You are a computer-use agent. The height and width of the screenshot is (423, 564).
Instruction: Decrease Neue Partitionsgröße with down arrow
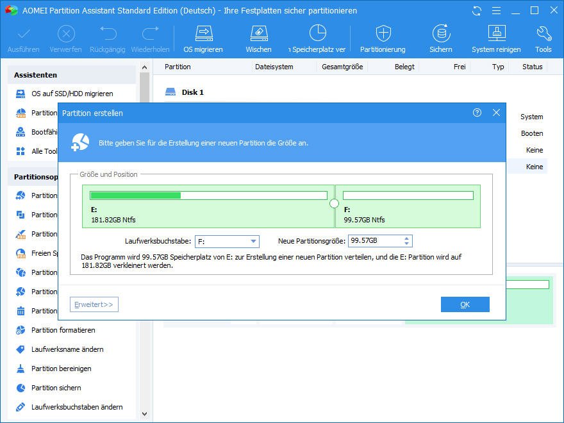[406, 244]
